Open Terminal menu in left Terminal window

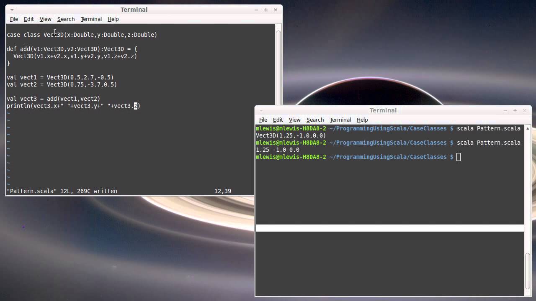(91, 19)
